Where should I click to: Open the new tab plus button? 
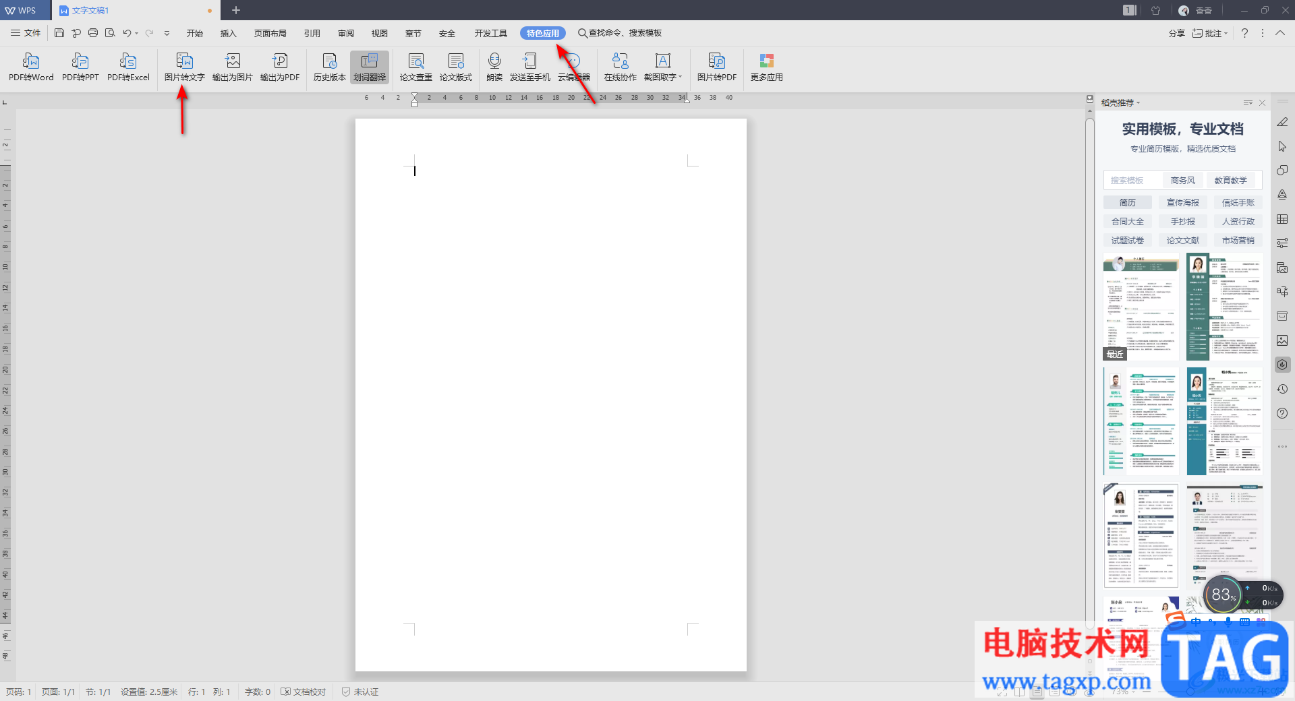pyautogui.click(x=236, y=10)
